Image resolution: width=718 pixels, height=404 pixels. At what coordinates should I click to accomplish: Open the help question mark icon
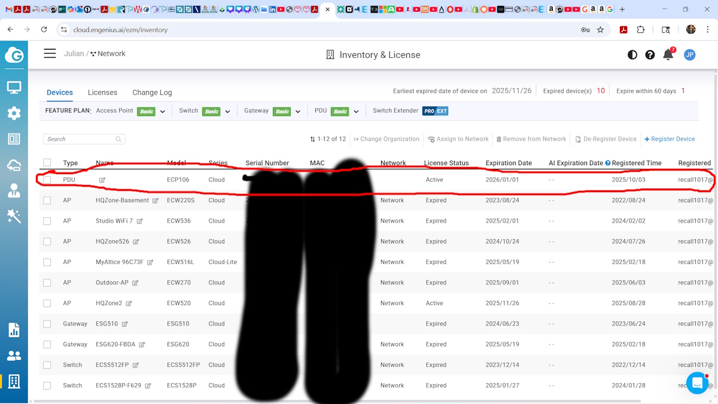pos(650,54)
